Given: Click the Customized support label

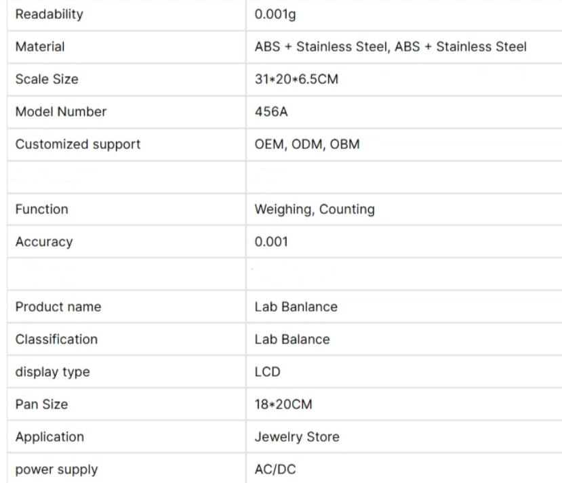Looking at the screenshot, I should click(78, 144).
